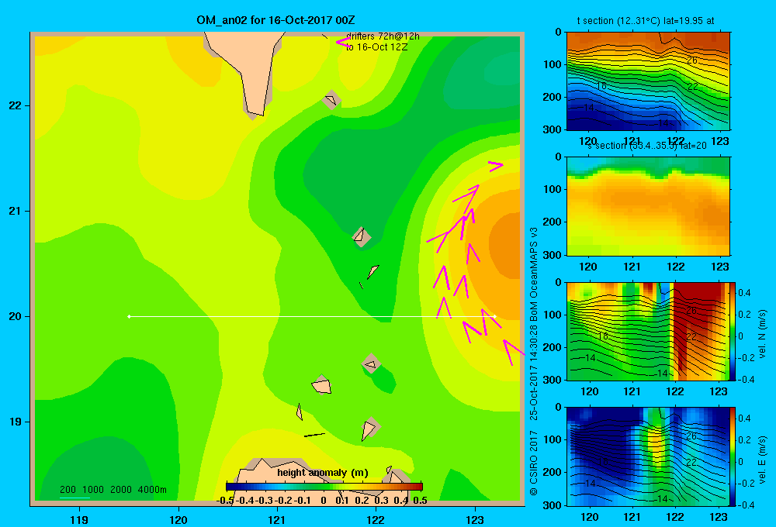Select the right endpoint marker of the white section line

click(495, 316)
